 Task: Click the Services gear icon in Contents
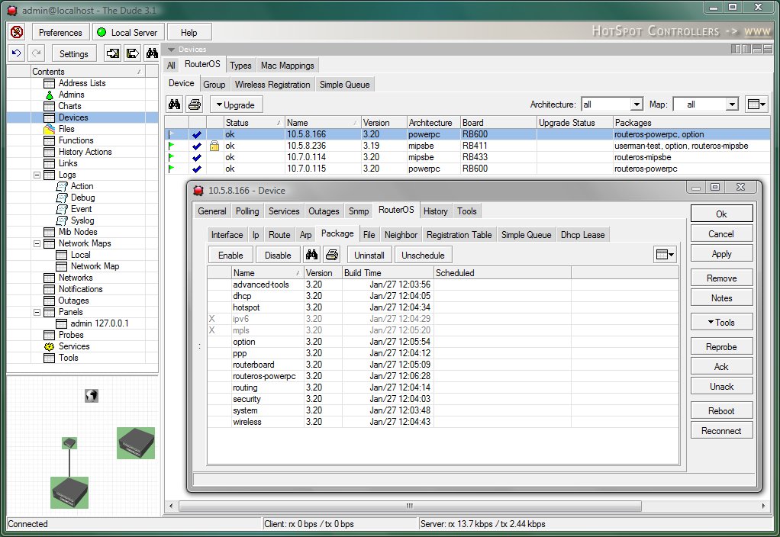(x=50, y=346)
